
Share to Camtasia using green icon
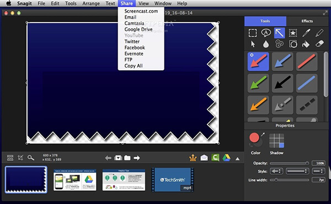pyautogui.click(x=215, y=158)
